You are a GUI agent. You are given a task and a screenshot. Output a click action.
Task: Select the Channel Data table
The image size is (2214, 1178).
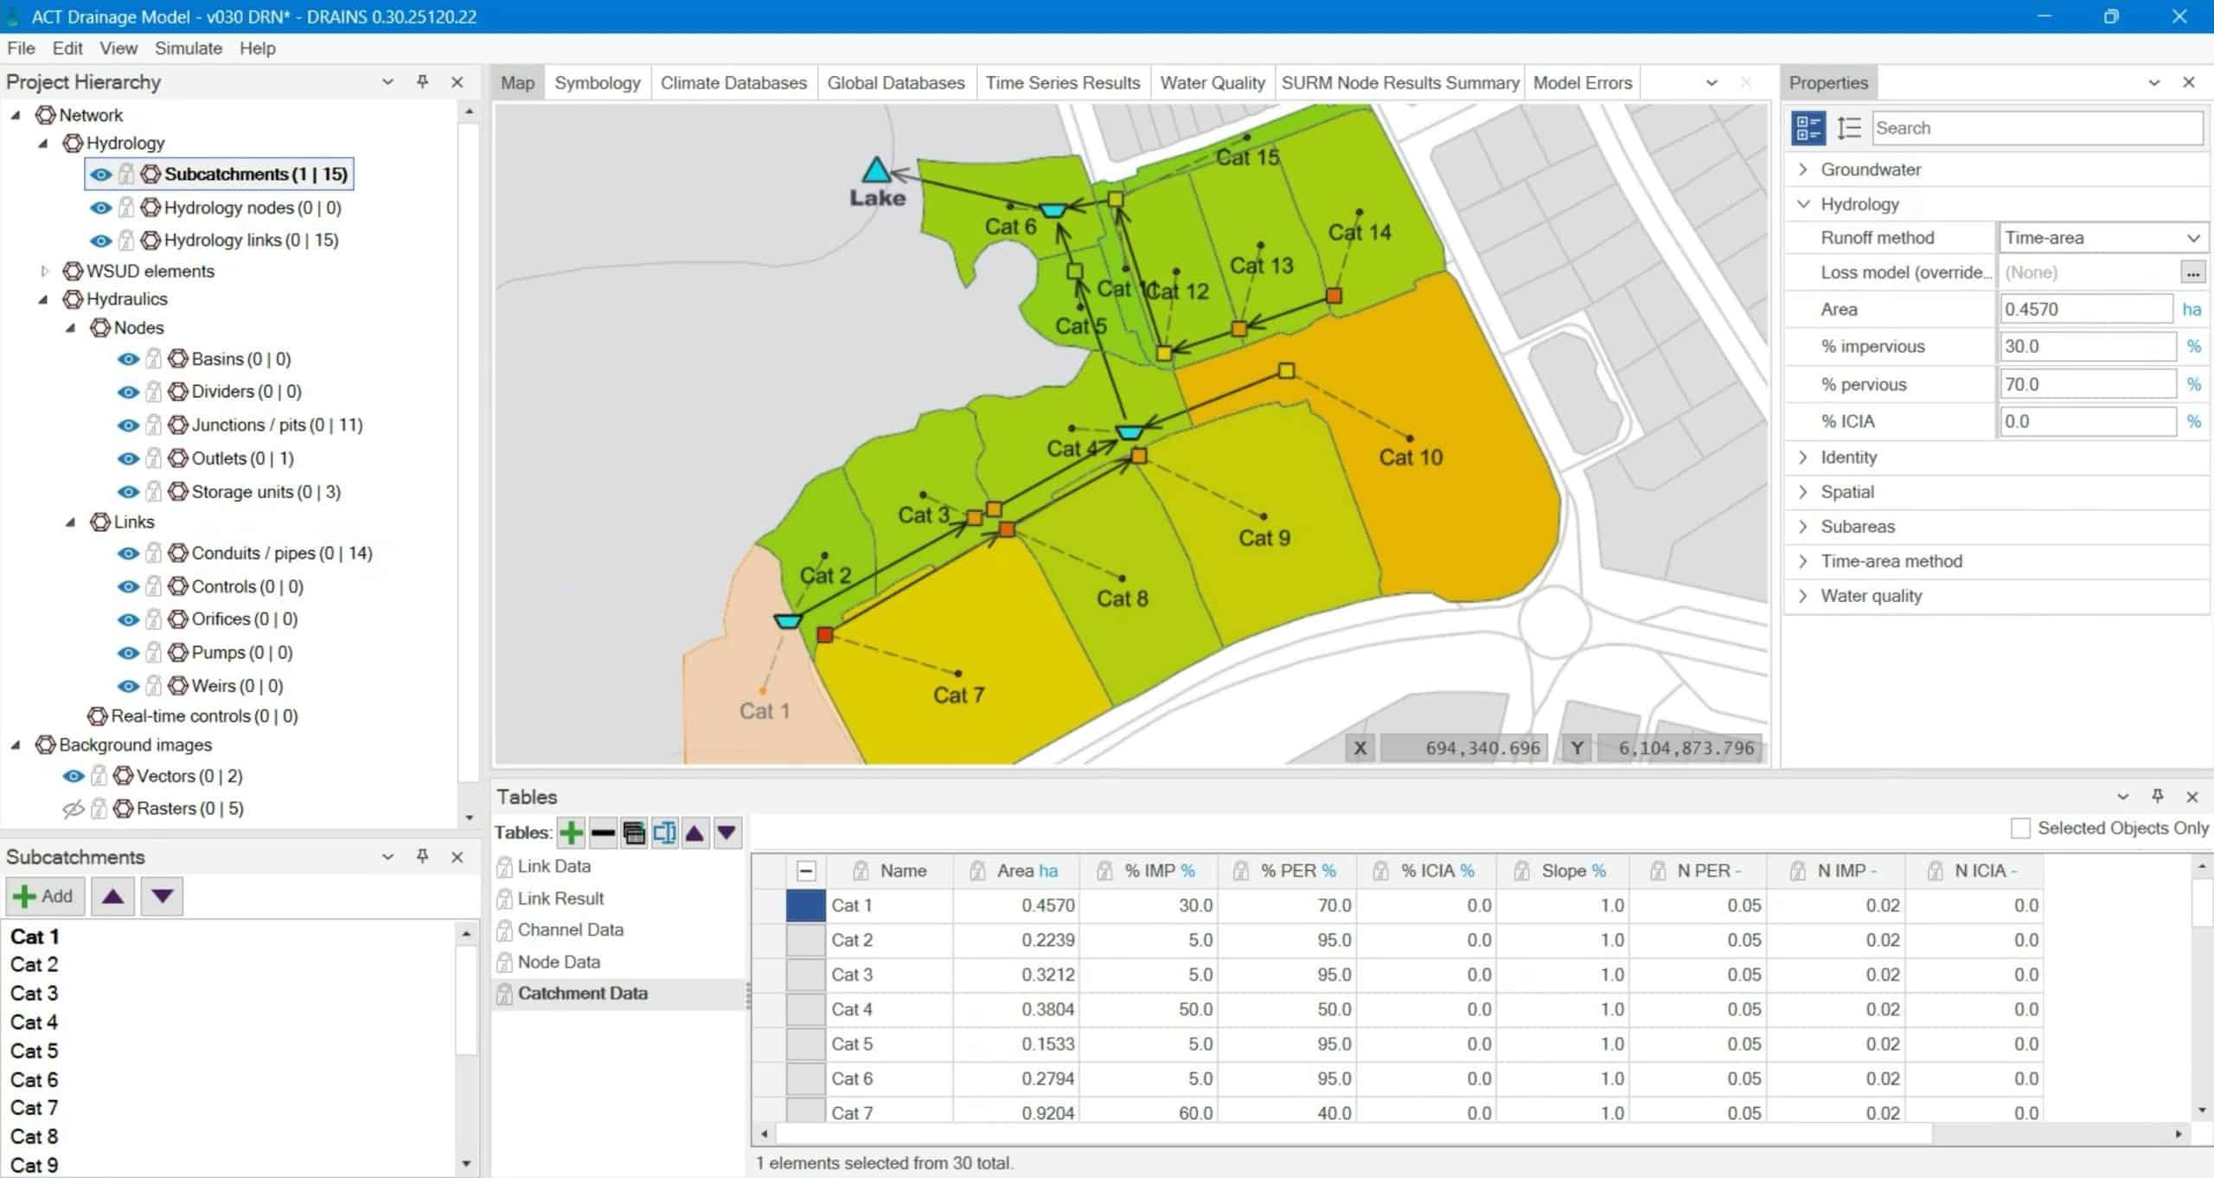click(x=571, y=930)
